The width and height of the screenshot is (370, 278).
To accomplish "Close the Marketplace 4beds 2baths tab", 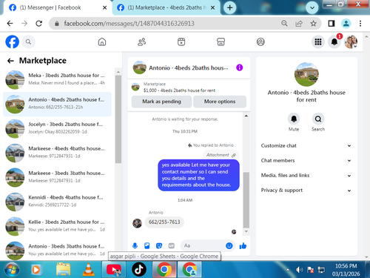I will [x=212, y=7].
